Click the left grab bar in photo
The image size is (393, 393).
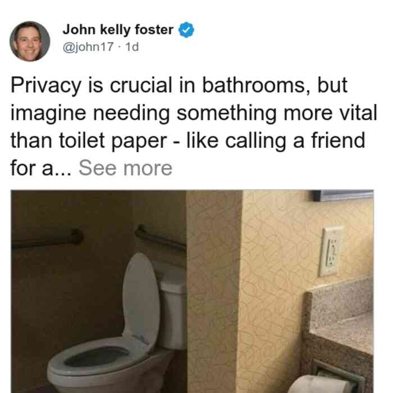tap(48, 239)
